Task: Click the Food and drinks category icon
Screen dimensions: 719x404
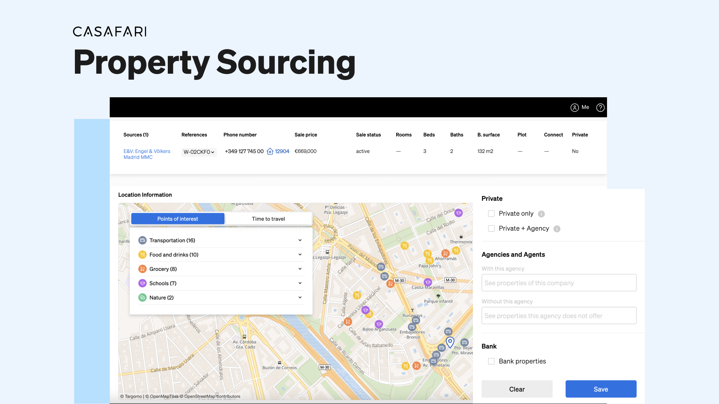Action: 142,255
